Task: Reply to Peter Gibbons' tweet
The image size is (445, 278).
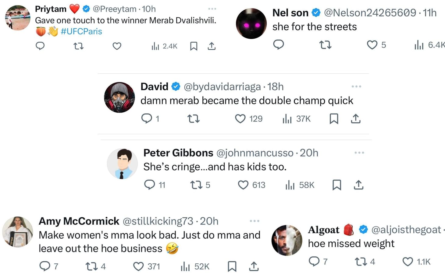Action: click(x=150, y=185)
